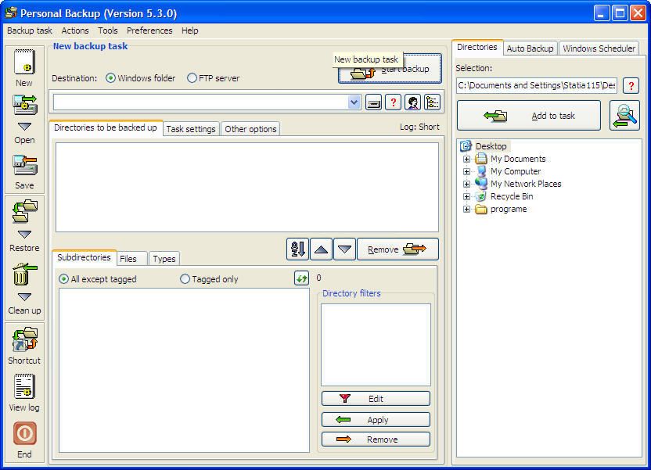Click the My Computer icon in tree
The height and width of the screenshot is (470, 651).
(481, 171)
